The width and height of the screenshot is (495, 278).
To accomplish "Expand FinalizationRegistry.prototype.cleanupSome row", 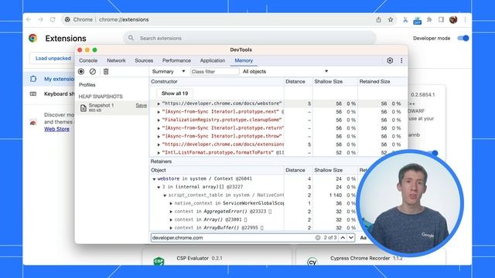I will [159, 120].
